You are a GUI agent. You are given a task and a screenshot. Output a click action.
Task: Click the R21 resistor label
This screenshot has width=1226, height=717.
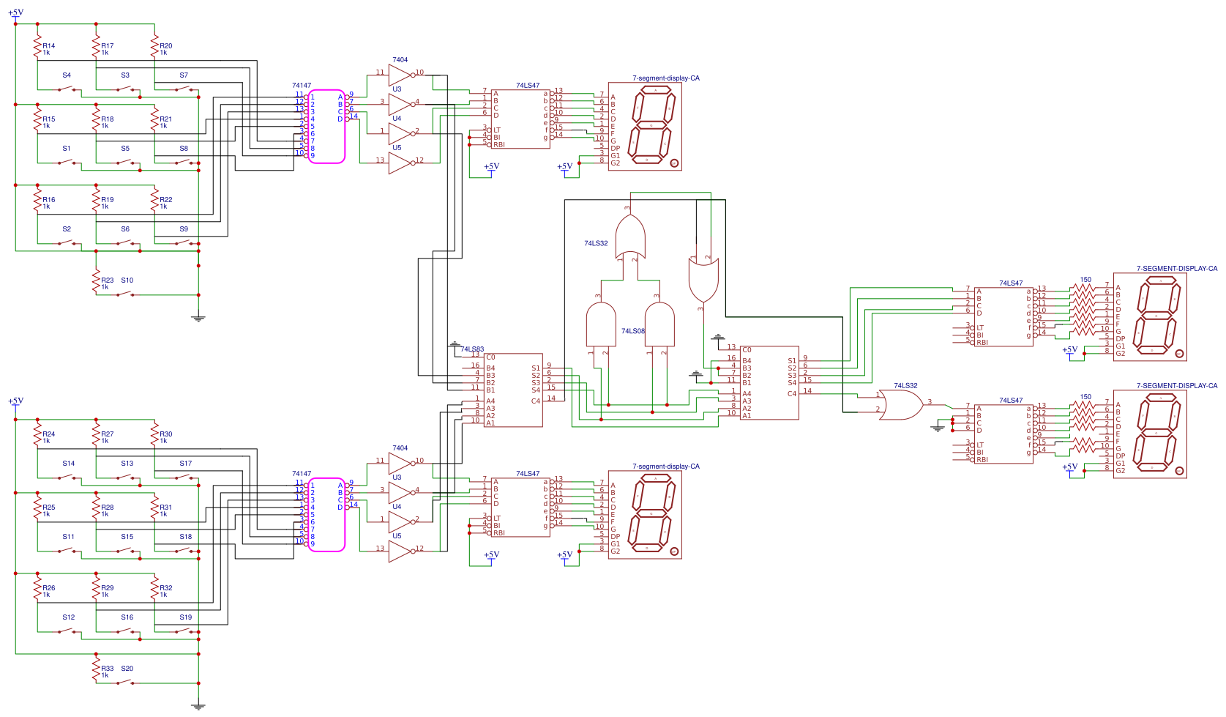(166, 119)
